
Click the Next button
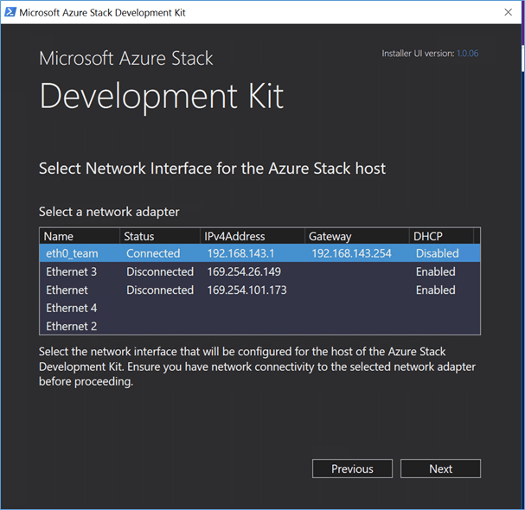[440, 469]
